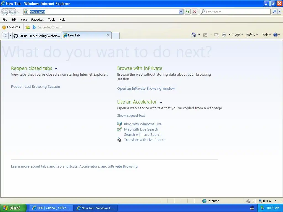Open recent pages dropdown beside Forward button
This screenshot has width=283, height=212.
pyautogui.click(x=19, y=12)
